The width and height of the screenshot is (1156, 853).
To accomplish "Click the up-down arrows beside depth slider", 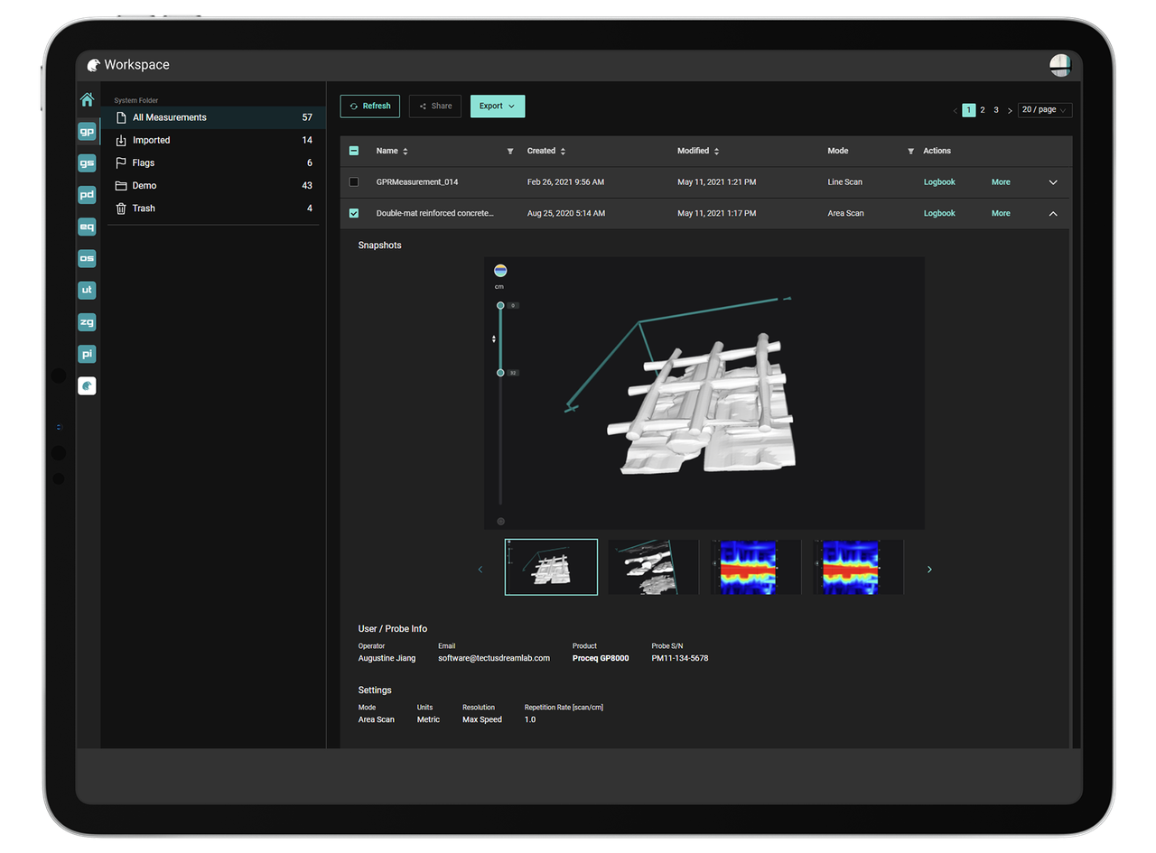I will click(x=494, y=339).
